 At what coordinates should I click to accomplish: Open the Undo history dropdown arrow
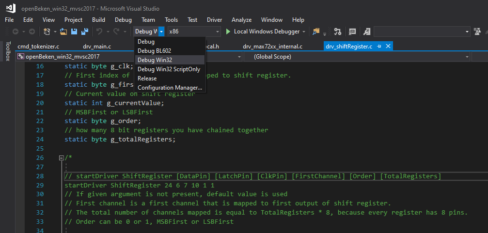[x=108, y=31]
